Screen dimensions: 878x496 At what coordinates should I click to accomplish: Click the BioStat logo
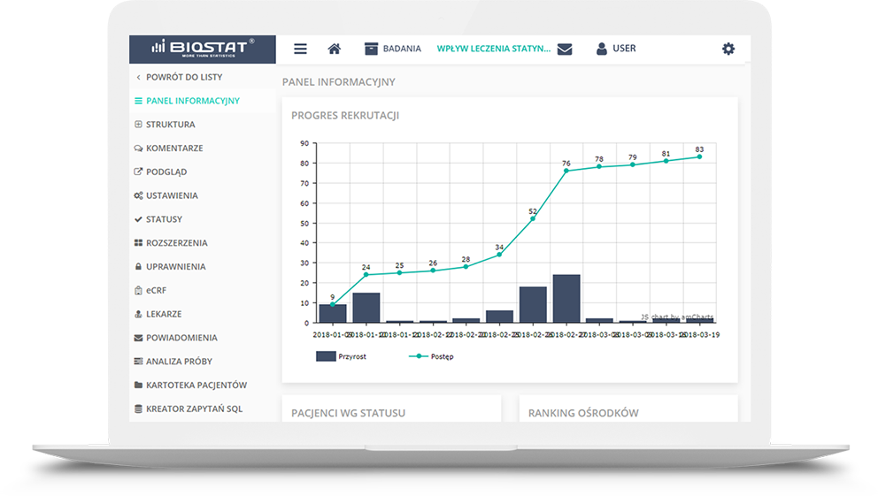[x=203, y=49]
